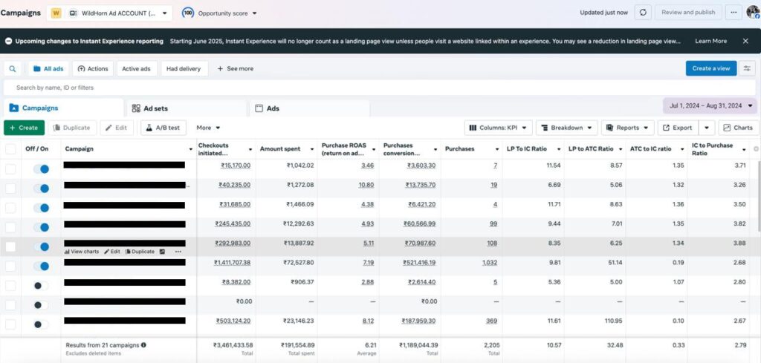Close the Instant Experience notification banner
The width and height of the screenshot is (761, 363).
pyautogui.click(x=745, y=41)
